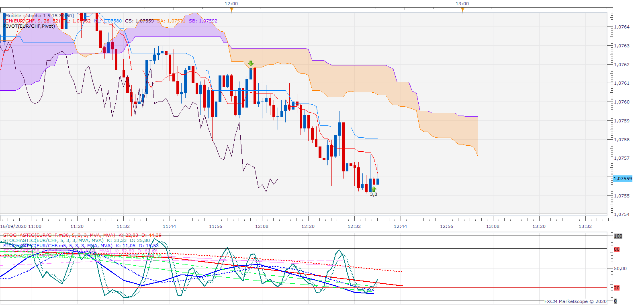
Task: Click the 1,0762 price axis label
Action: 622,65
